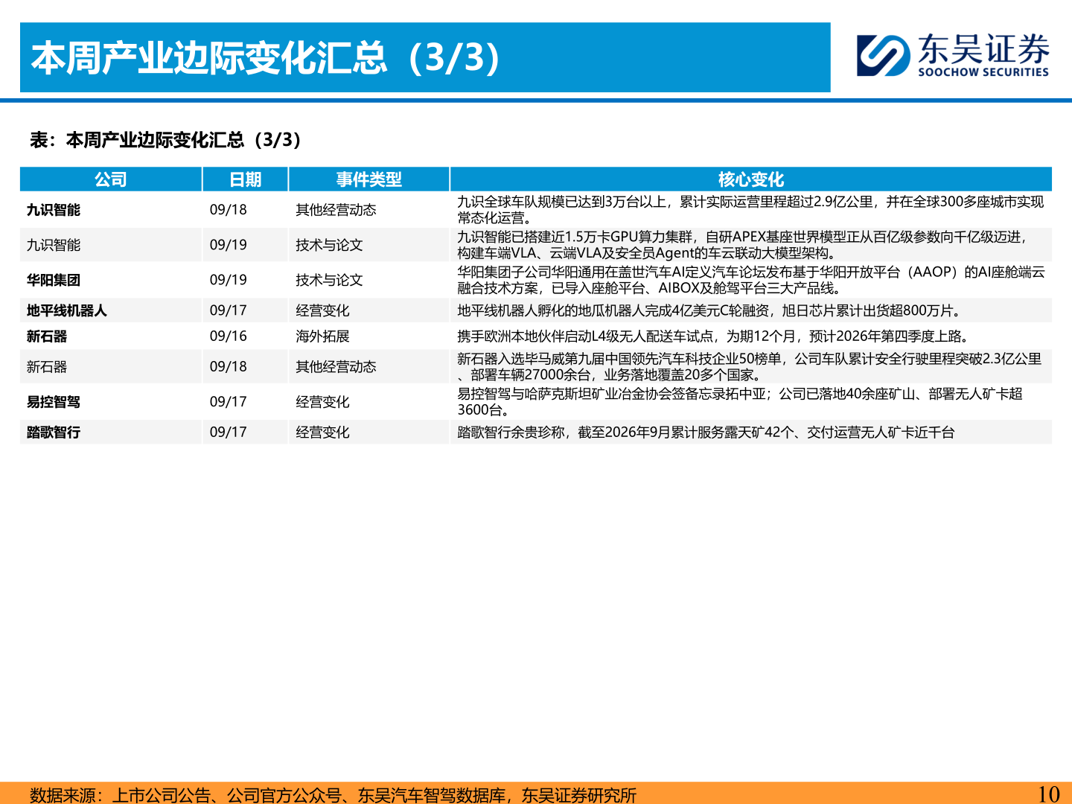This screenshot has width=1072, height=804.
Task: Select 技术与论文 in the 华阳集团 row
Action: [329, 280]
